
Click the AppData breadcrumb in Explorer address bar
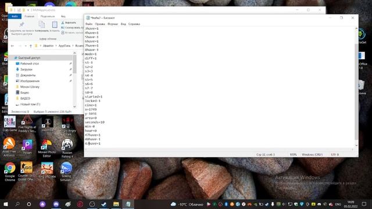point(65,46)
